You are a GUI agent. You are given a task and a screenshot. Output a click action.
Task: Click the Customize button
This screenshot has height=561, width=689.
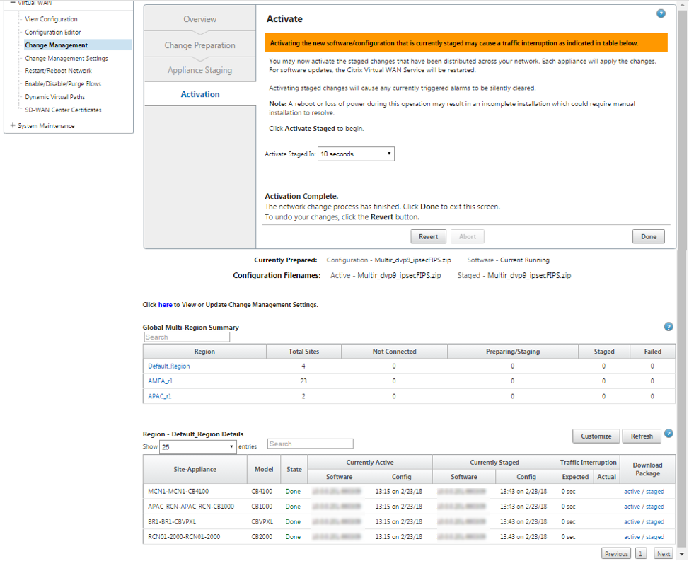point(596,436)
